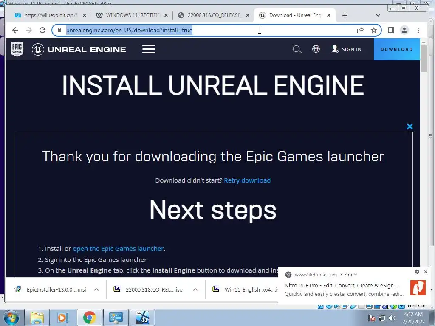This screenshot has height=326, width=435.
Task: Open the site search magnifier
Action: (x=297, y=49)
